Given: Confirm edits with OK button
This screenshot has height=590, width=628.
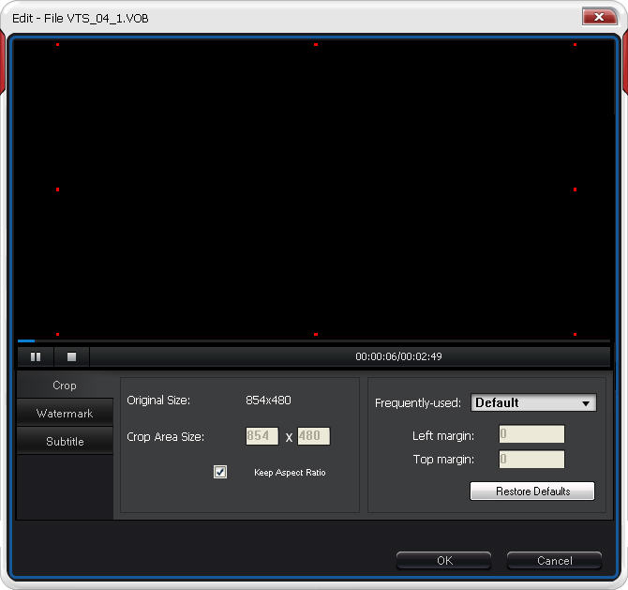Looking at the screenshot, I should (x=443, y=561).
